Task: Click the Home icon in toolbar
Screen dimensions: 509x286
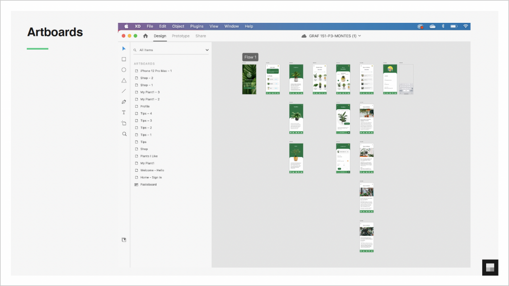Action: [x=146, y=36]
